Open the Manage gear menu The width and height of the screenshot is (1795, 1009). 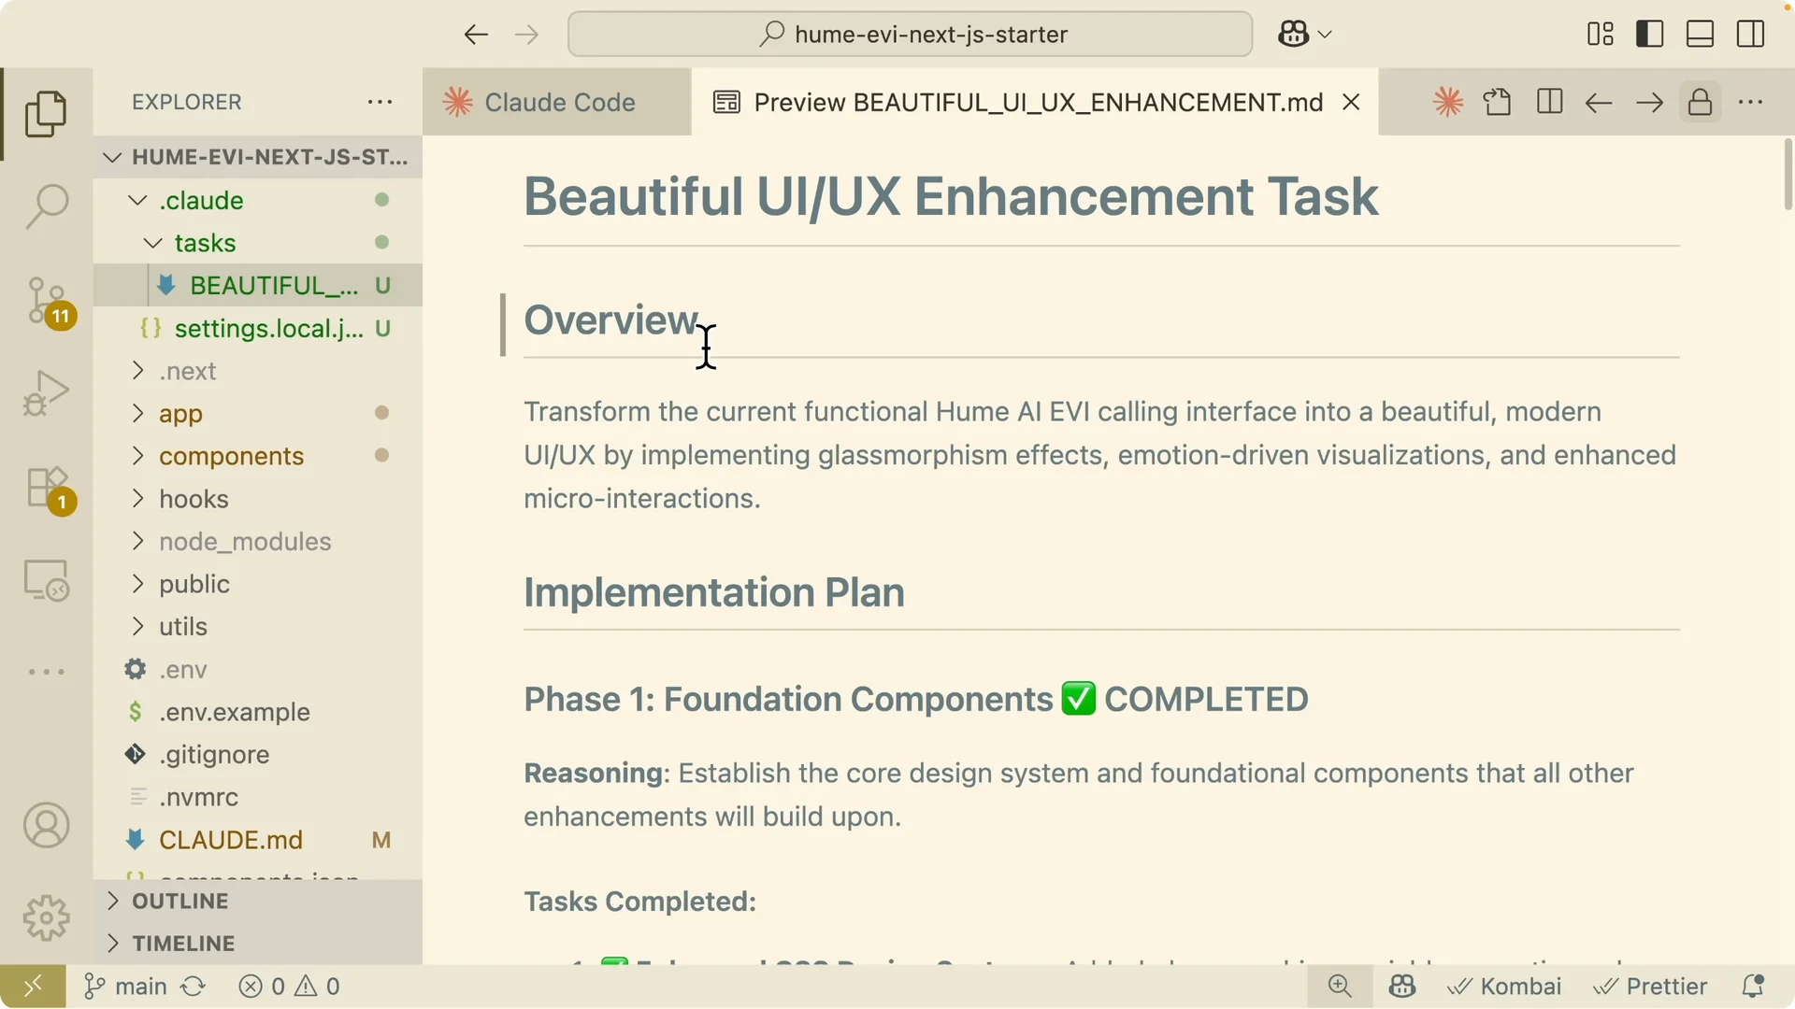pyautogui.click(x=46, y=918)
